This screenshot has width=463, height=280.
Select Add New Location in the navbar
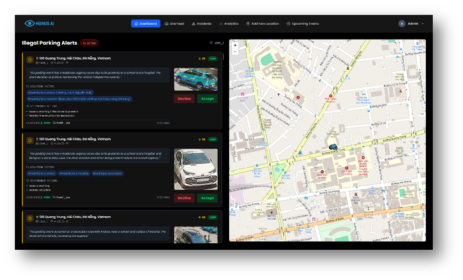[263, 24]
